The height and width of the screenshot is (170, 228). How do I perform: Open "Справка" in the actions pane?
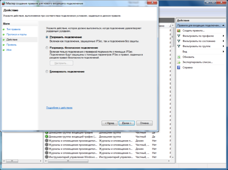[188, 67]
